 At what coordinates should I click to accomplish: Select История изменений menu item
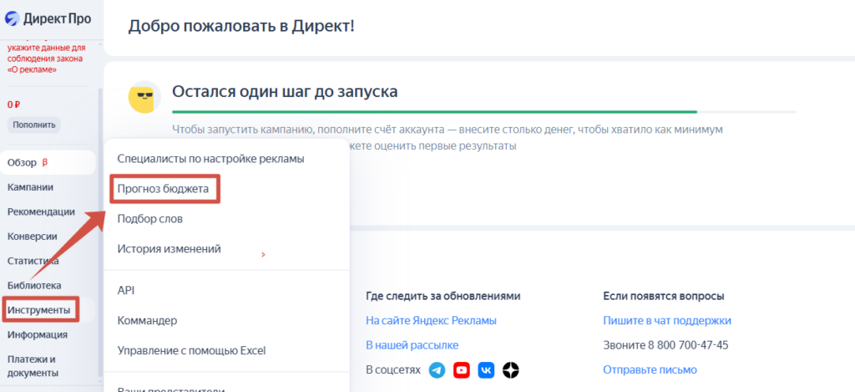(169, 249)
